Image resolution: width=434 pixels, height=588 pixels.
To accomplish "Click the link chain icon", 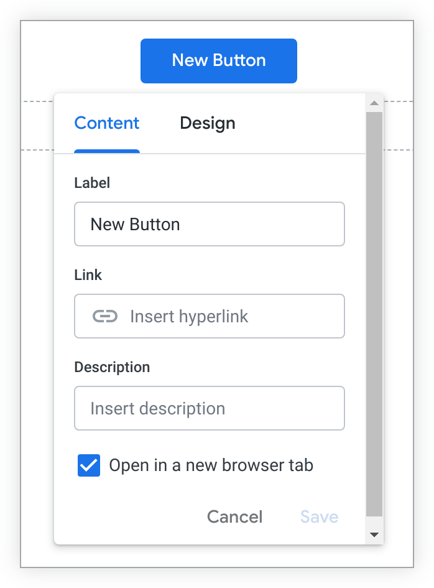I will tap(105, 317).
